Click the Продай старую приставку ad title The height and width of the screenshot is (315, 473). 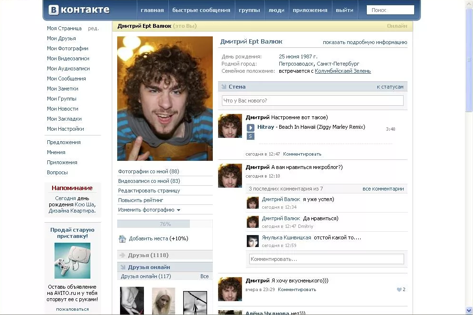tap(72, 233)
